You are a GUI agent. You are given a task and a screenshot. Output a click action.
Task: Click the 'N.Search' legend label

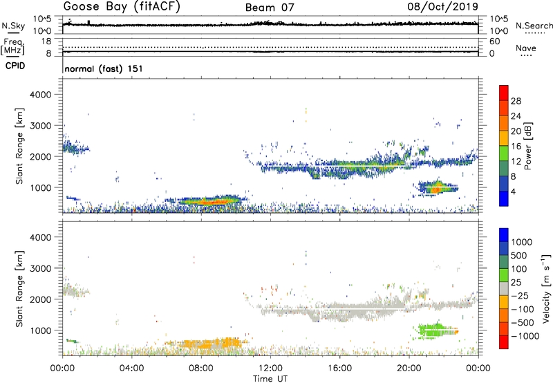[534, 26]
